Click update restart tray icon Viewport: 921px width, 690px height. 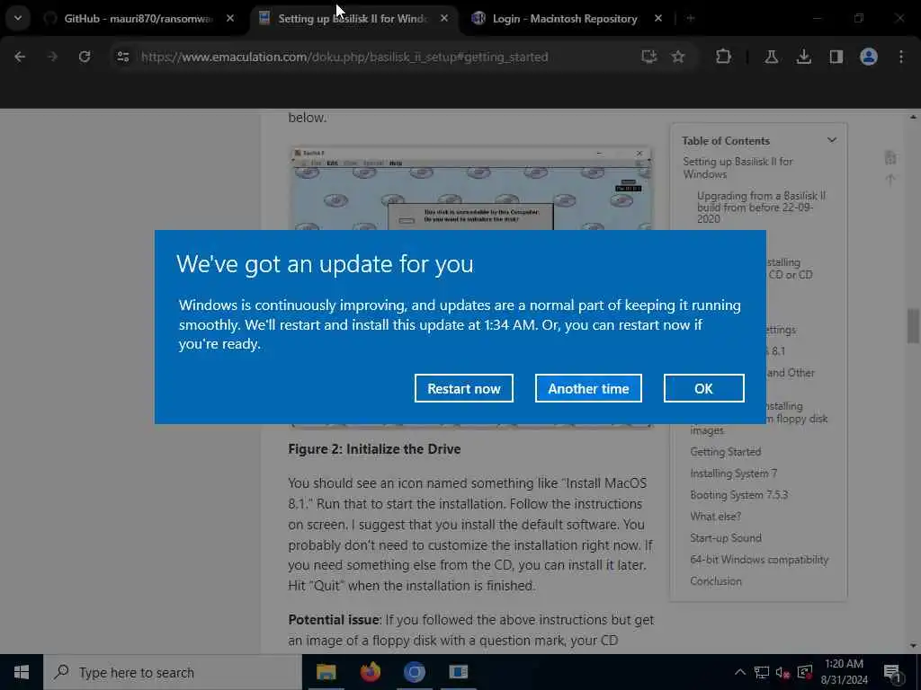805,672
